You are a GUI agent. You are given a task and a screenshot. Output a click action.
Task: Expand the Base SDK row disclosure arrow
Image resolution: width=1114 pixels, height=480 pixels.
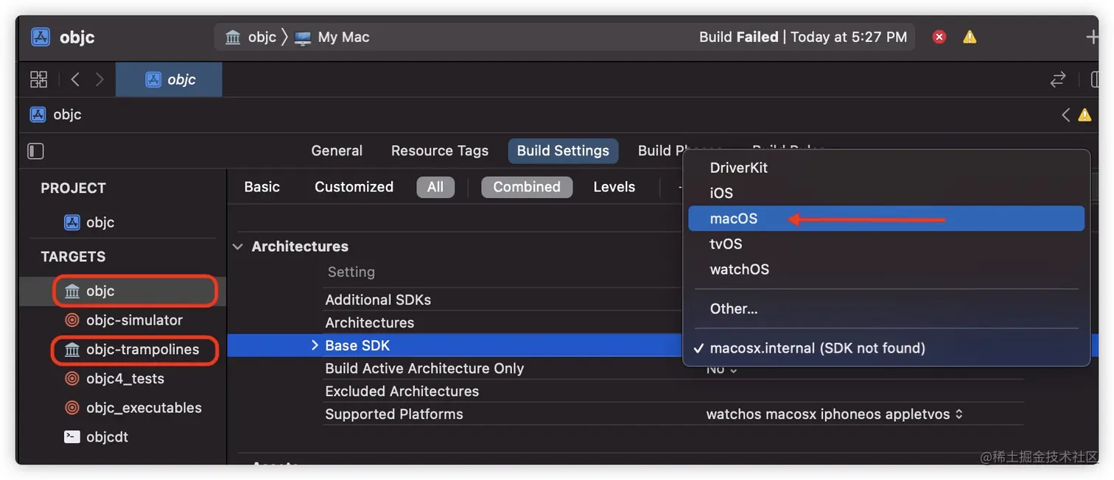pyautogui.click(x=315, y=345)
